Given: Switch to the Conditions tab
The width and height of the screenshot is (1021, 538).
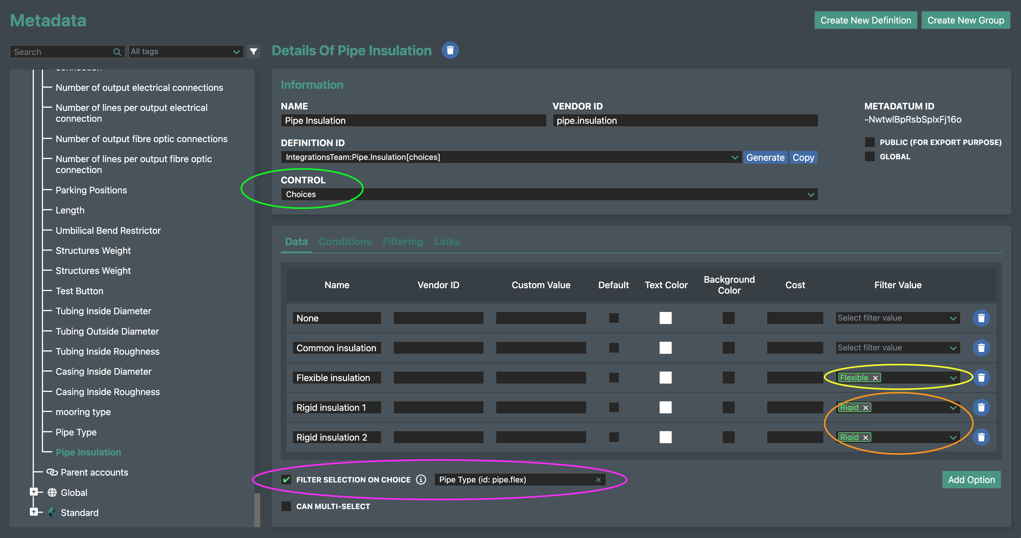Looking at the screenshot, I should pos(345,242).
